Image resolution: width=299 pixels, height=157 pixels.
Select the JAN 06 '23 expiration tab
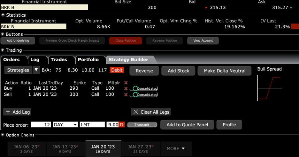pyautogui.click(x=27, y=149)
